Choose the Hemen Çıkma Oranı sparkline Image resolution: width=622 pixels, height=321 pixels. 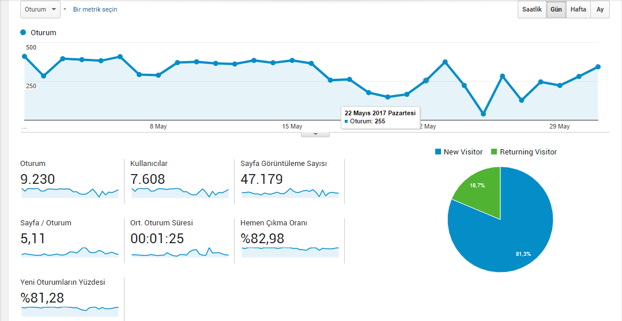pos(290,252)
